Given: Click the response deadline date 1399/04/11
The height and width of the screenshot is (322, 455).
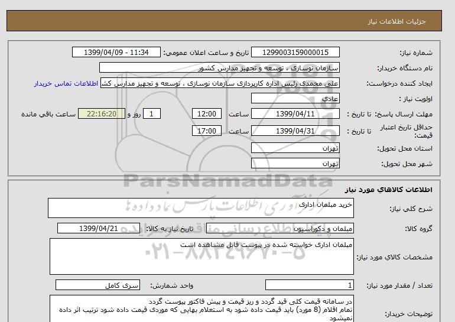Looking at the screenshot, I should [x=295, y=113].
